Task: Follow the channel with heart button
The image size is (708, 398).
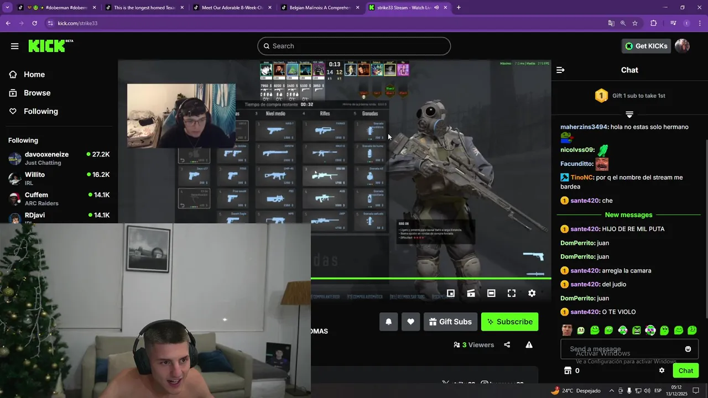Action: pos(410,322)
